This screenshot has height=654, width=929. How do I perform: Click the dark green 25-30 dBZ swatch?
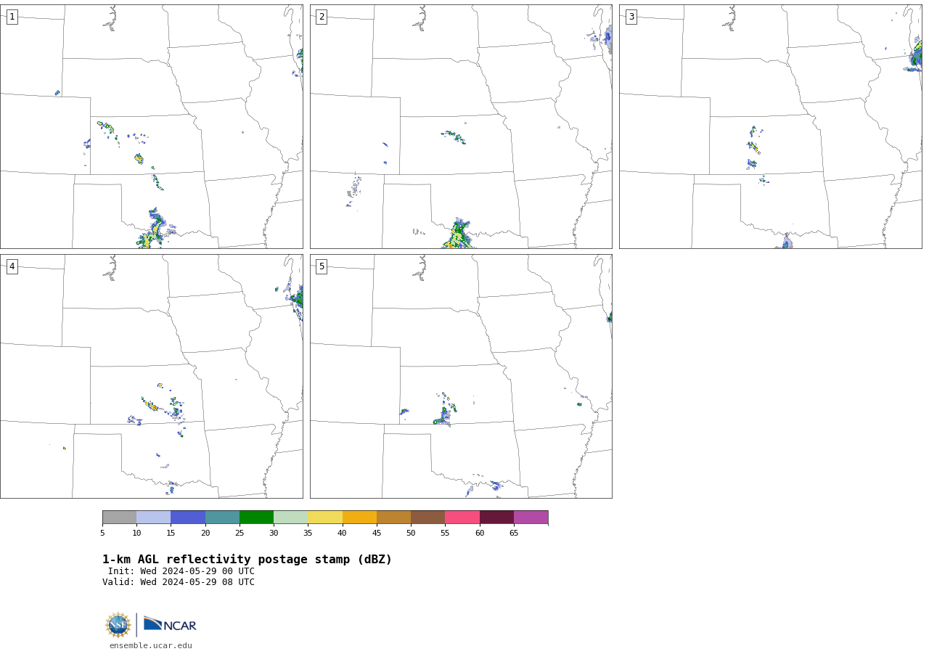[x=256, y=518]
